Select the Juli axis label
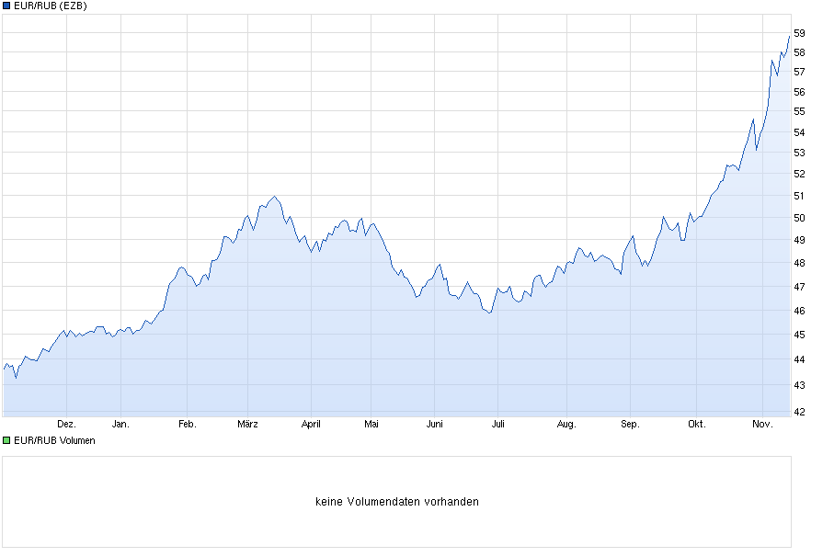 (499, 424)
